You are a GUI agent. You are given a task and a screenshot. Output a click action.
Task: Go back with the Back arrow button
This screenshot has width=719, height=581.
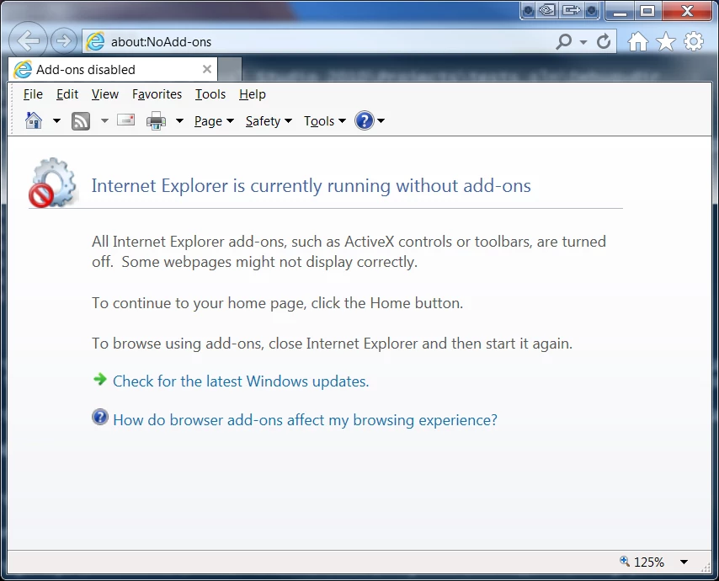click(28, 40)
